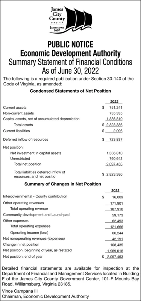141x301 pixels.
Task: Click the Deferred inflow of resources label
Action: pos(26,139)
